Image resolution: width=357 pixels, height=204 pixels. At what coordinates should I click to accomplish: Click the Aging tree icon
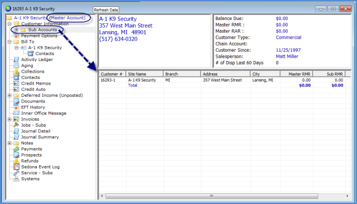point(16,66)
